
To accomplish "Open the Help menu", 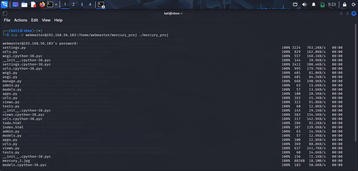I will [x=58, y=20].
